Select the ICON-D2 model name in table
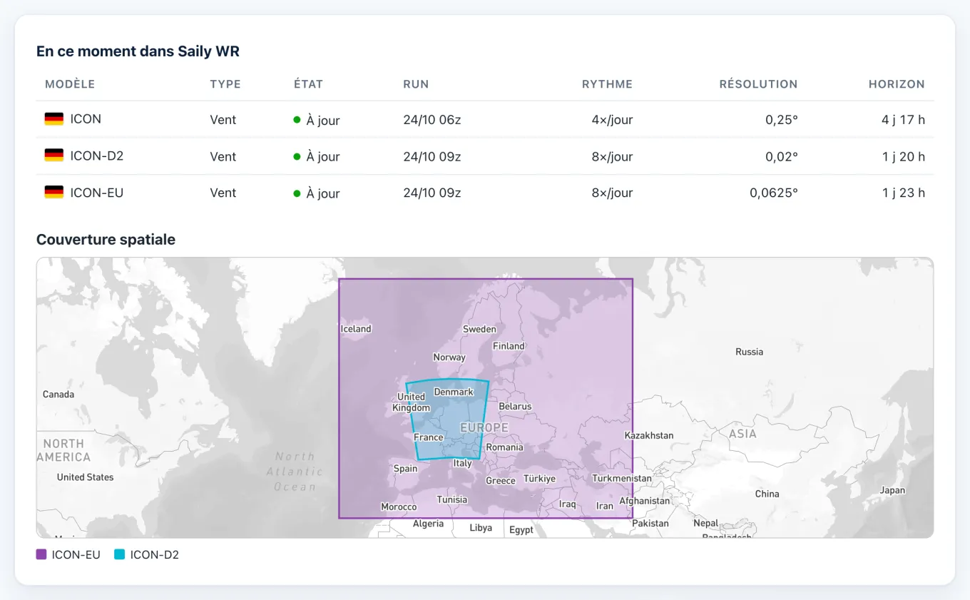This screenshot has height=600, width=970. (x=97, y=156)
